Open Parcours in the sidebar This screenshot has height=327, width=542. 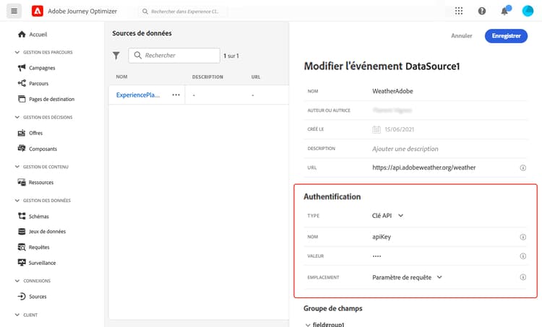click(39, 83)
